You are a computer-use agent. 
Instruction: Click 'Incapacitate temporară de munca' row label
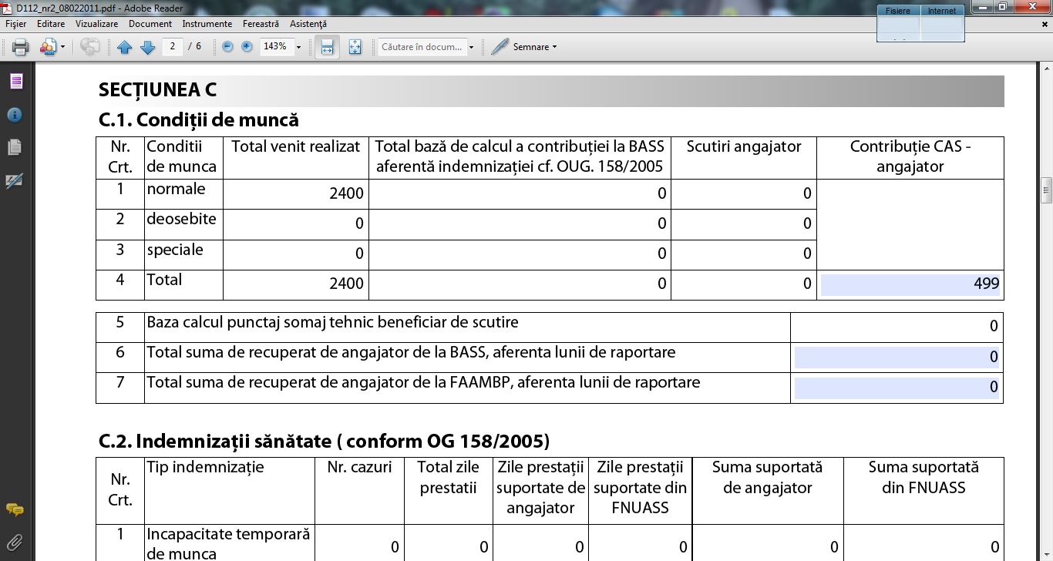click(228, 544)
